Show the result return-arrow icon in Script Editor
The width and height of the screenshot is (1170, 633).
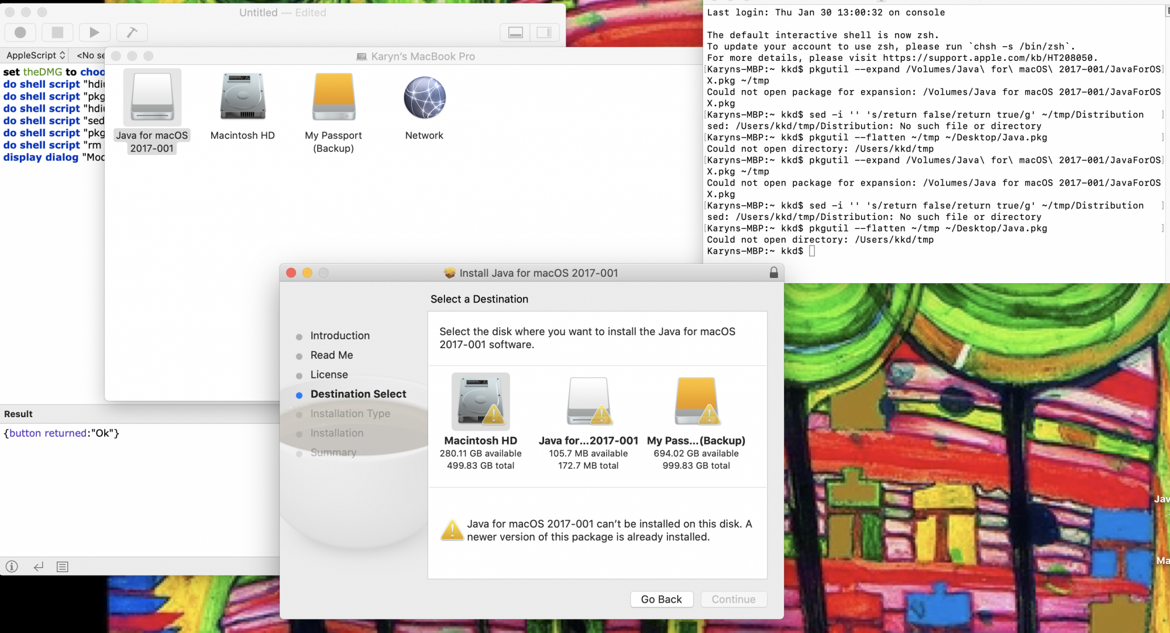(38, 566)
